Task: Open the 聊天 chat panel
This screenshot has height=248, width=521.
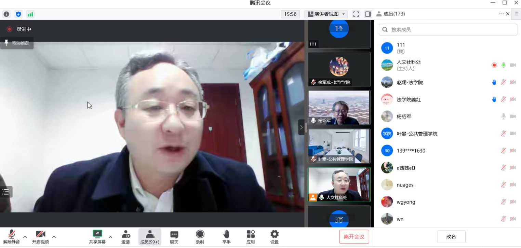Action: (x=174, y=237)
